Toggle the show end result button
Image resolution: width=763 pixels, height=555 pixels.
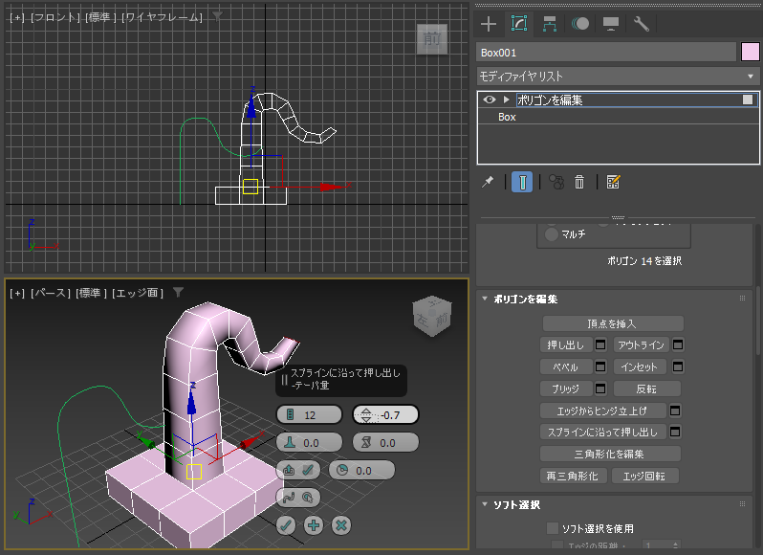click(522, 182)
